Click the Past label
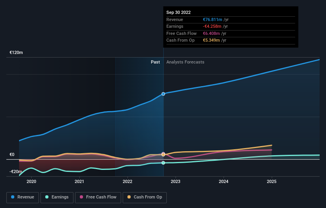 (x=155, y=62)
